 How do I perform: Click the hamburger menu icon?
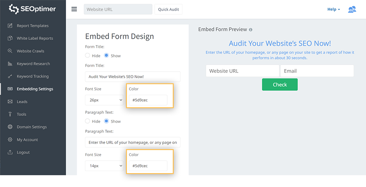pyautogui.click(x=74, y=9)
